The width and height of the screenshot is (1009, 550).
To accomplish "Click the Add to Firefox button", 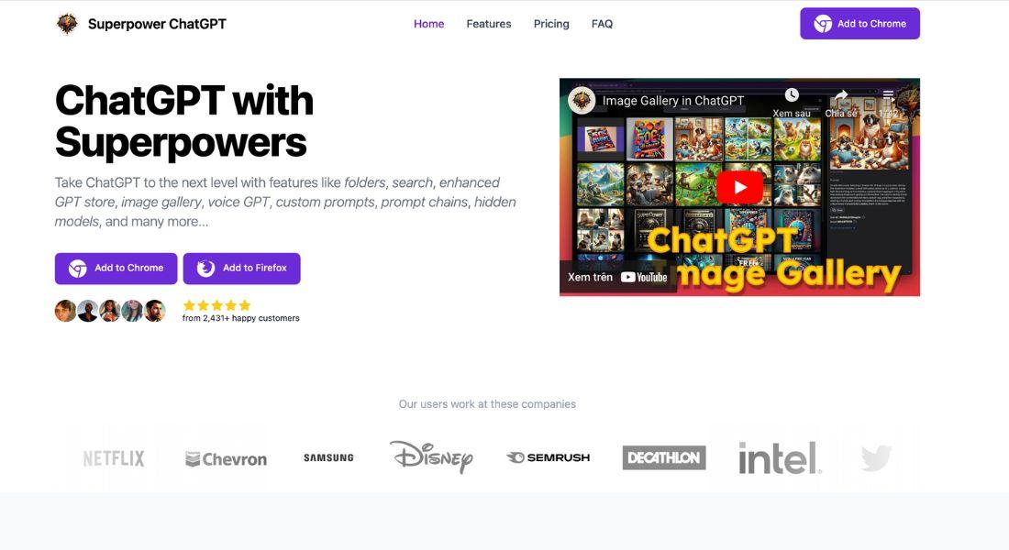I will click(x=241, y=269).
